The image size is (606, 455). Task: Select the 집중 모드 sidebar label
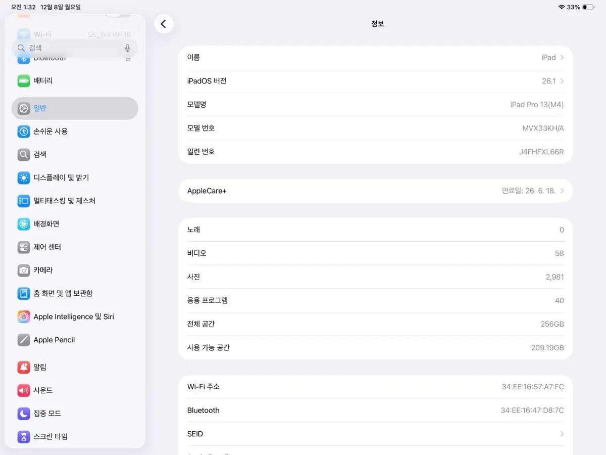click(47, 414)
